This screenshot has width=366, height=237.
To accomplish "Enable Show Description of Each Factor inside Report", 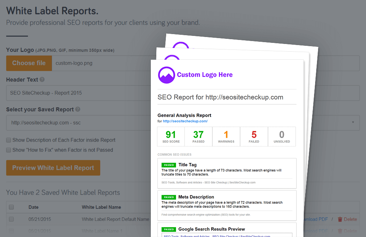I will pyautogui.click(x=9, y=140).
